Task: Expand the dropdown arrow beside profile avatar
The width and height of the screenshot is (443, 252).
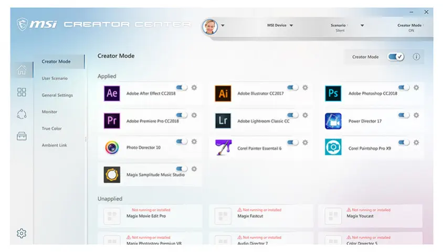Action: (223, 25)
